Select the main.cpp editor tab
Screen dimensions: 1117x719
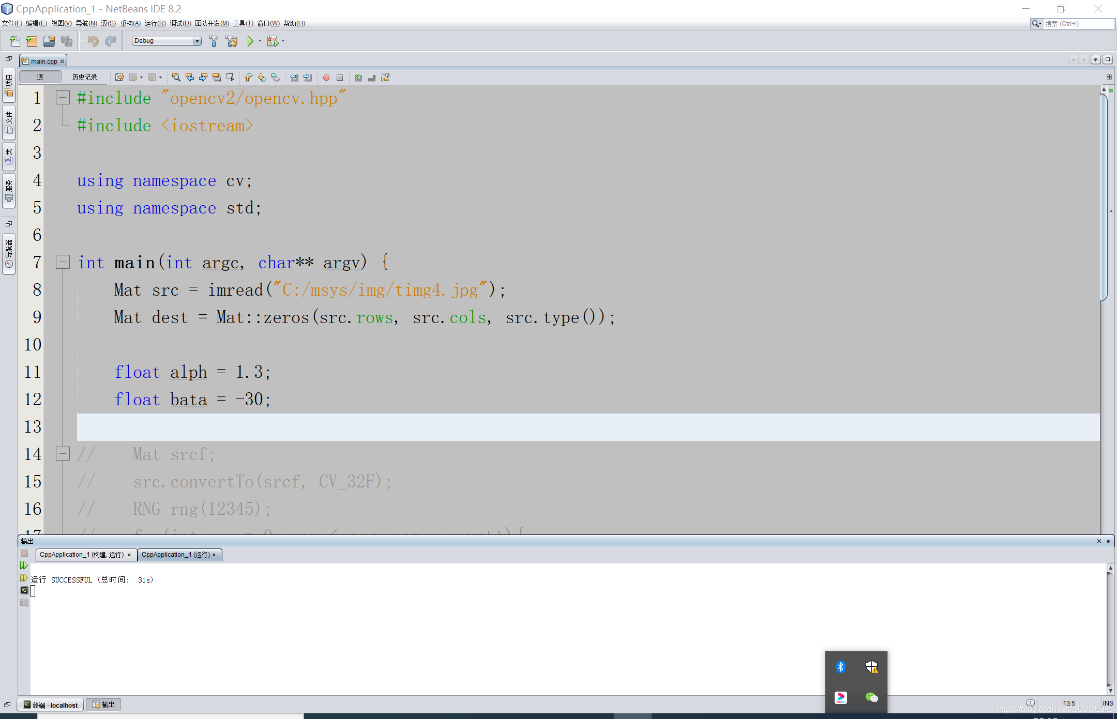(x=43, y=61)
